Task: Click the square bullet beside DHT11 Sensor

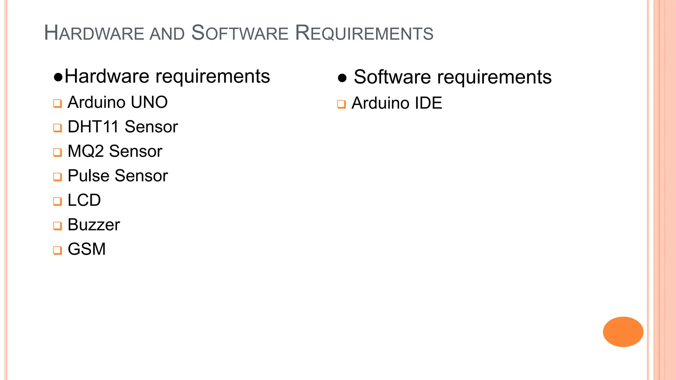Action: click(57, 128)
